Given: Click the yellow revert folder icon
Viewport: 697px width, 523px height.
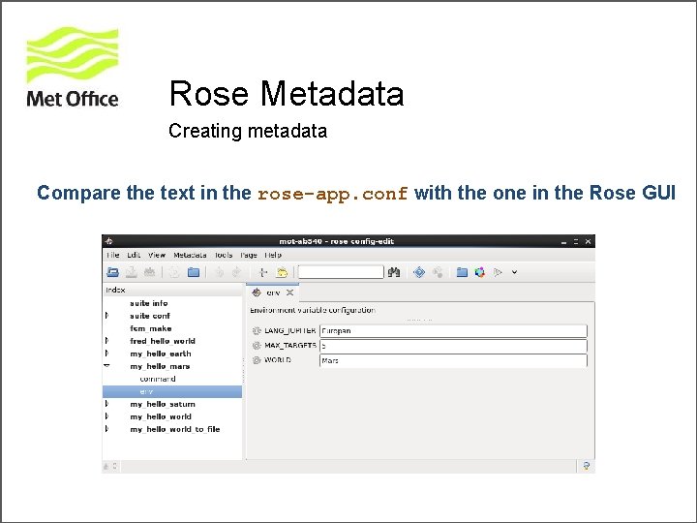Looking at the screenshot, I should [x=282, y=272].
